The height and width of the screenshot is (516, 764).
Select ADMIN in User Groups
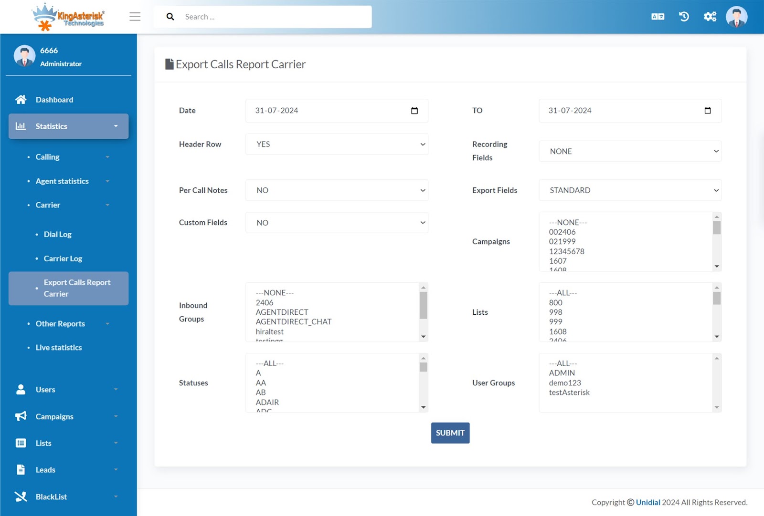pyautogui.click(x=562, y=373)
